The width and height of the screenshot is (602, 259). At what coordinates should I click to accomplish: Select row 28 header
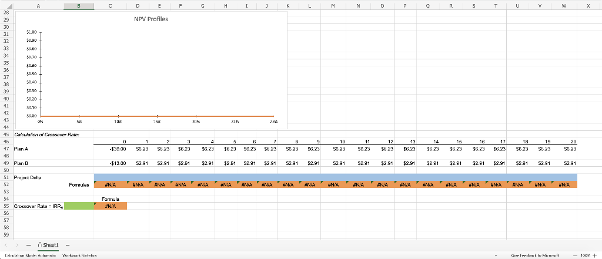[x=6, y=13]
